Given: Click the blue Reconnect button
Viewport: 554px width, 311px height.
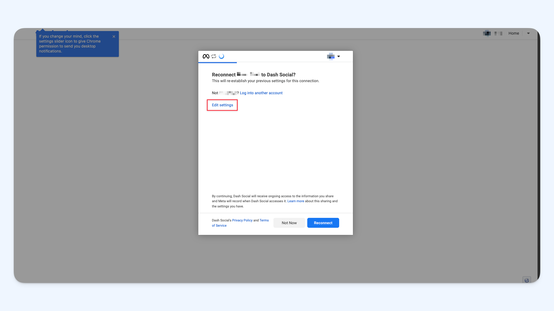Looking at the screenshot, I should (323, 223).
